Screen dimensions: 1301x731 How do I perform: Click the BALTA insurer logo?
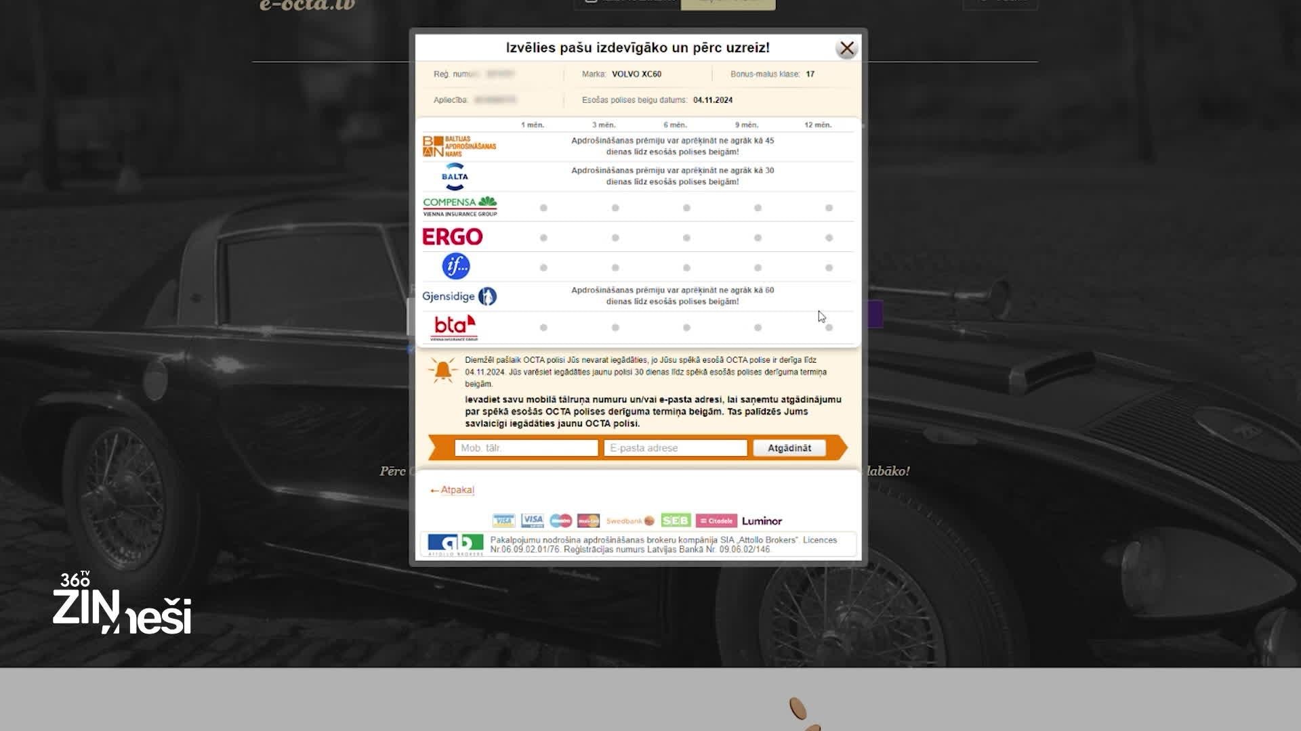click(455, 177)
